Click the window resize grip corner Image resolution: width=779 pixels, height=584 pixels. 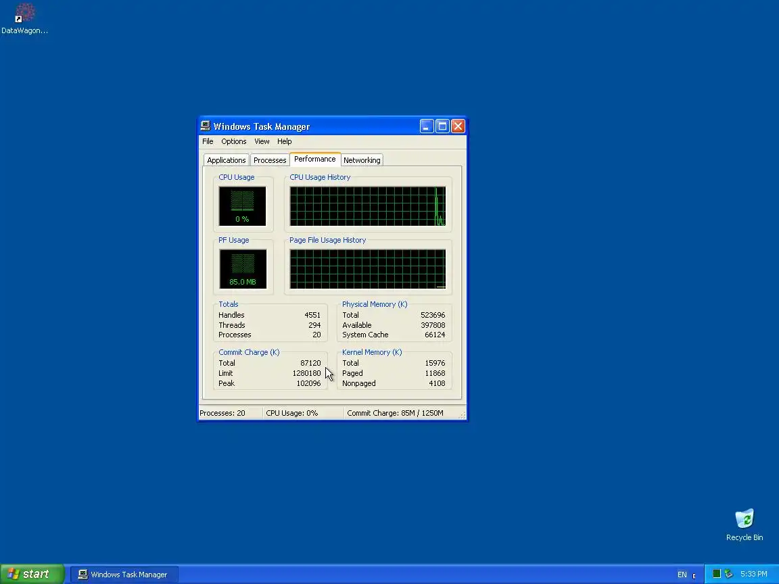pos(462,416)
